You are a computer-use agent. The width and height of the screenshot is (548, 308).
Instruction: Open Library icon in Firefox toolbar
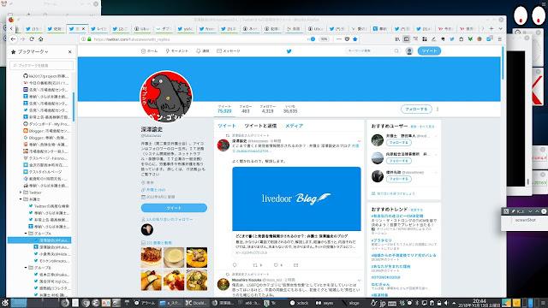tap(397, 39)
